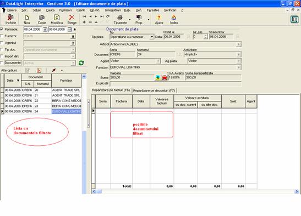Open the dropdown arrow beside the pin icon

pyautogui.click(x=62, y=70)
